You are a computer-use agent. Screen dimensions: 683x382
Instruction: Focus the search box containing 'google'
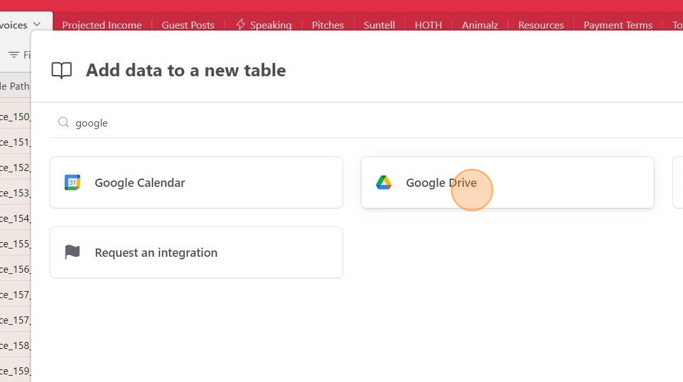click(366, 123)
